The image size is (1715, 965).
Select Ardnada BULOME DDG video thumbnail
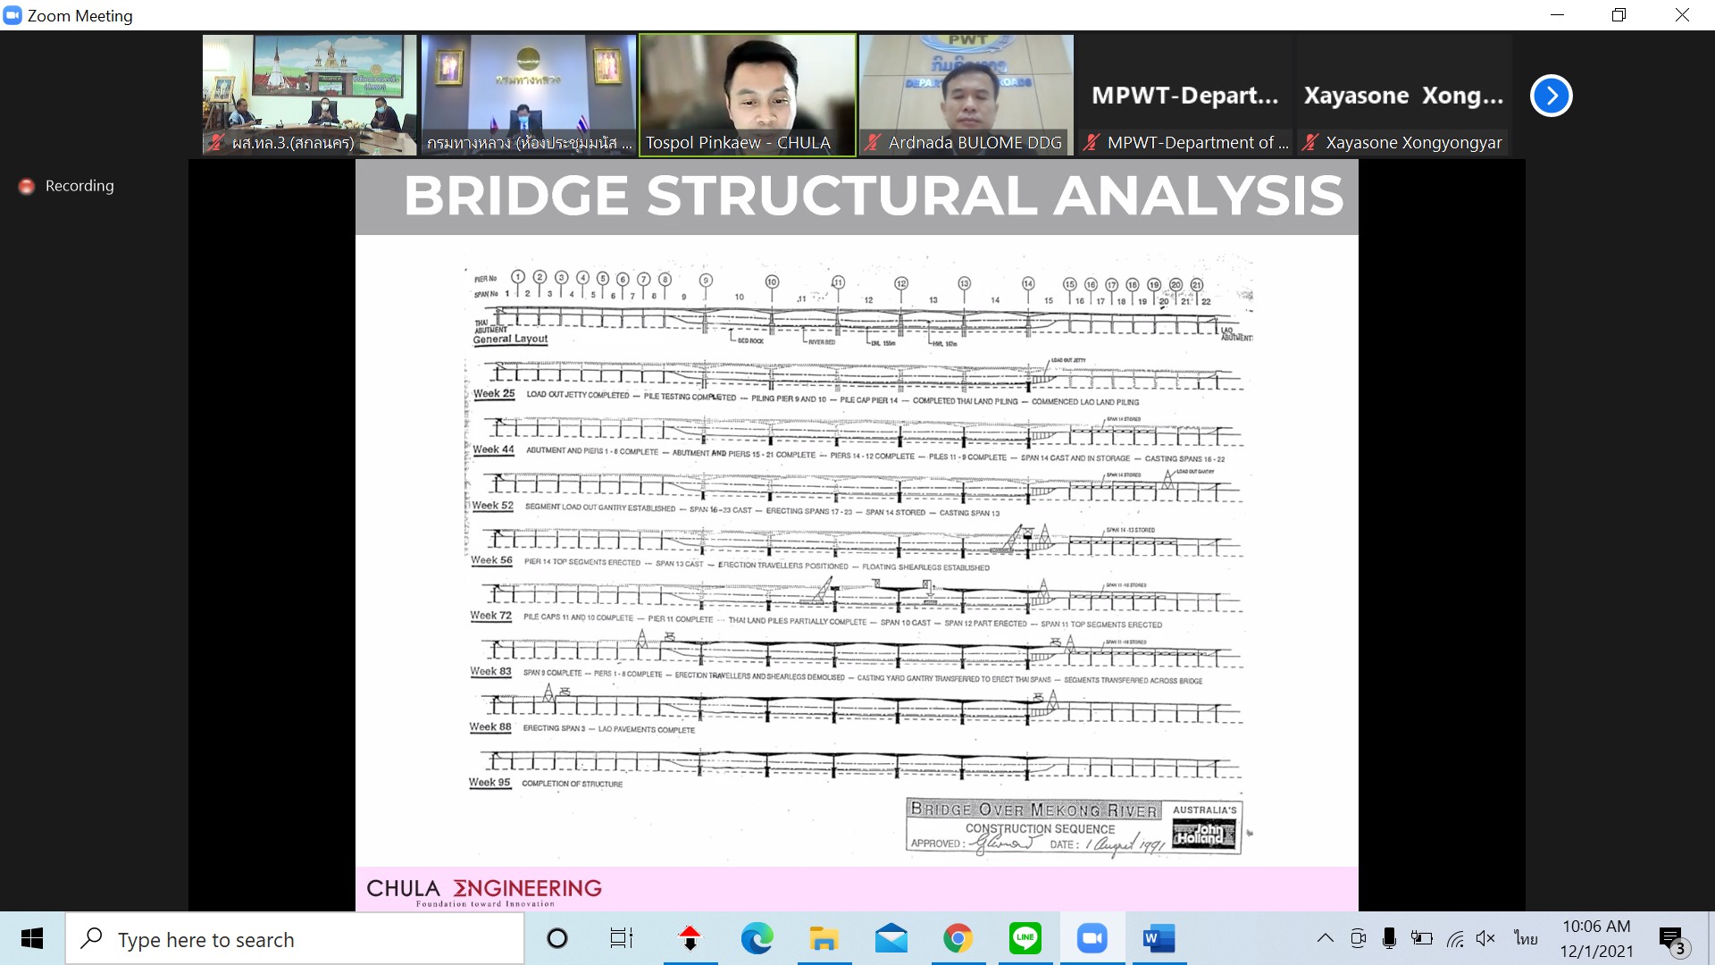click(966, 95)
